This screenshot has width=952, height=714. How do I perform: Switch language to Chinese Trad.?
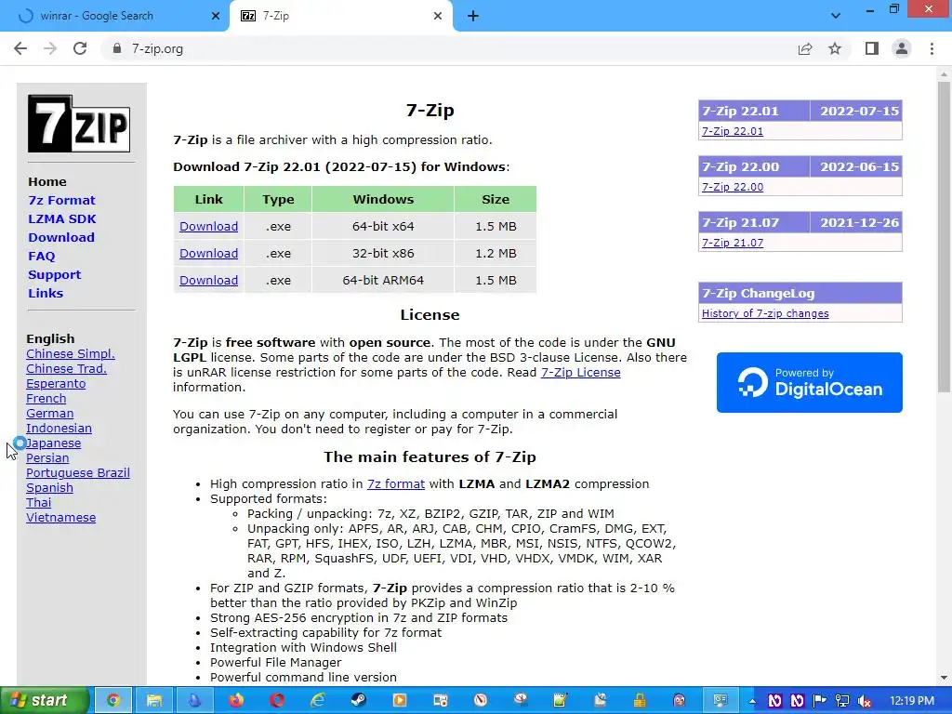(66, 368)
